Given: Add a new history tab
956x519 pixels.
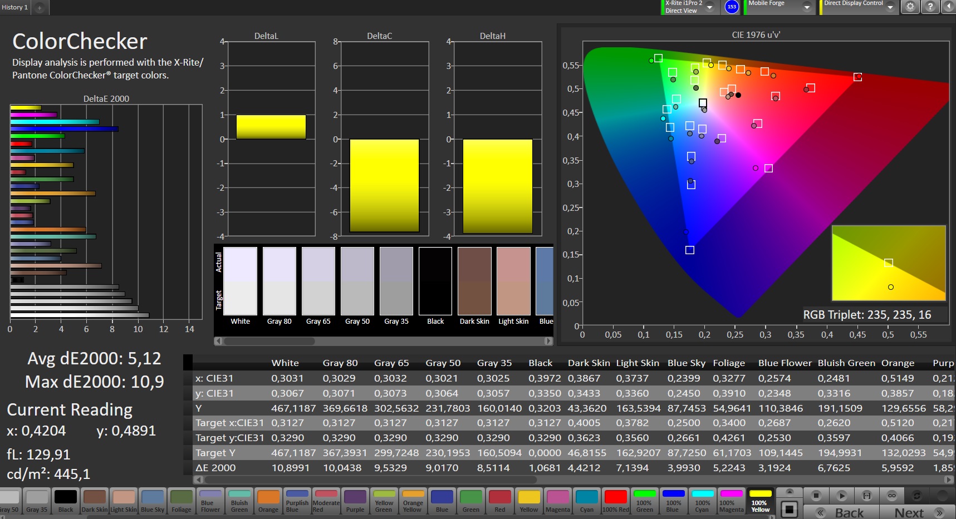Looking at the screenshot, I should 40,8.
